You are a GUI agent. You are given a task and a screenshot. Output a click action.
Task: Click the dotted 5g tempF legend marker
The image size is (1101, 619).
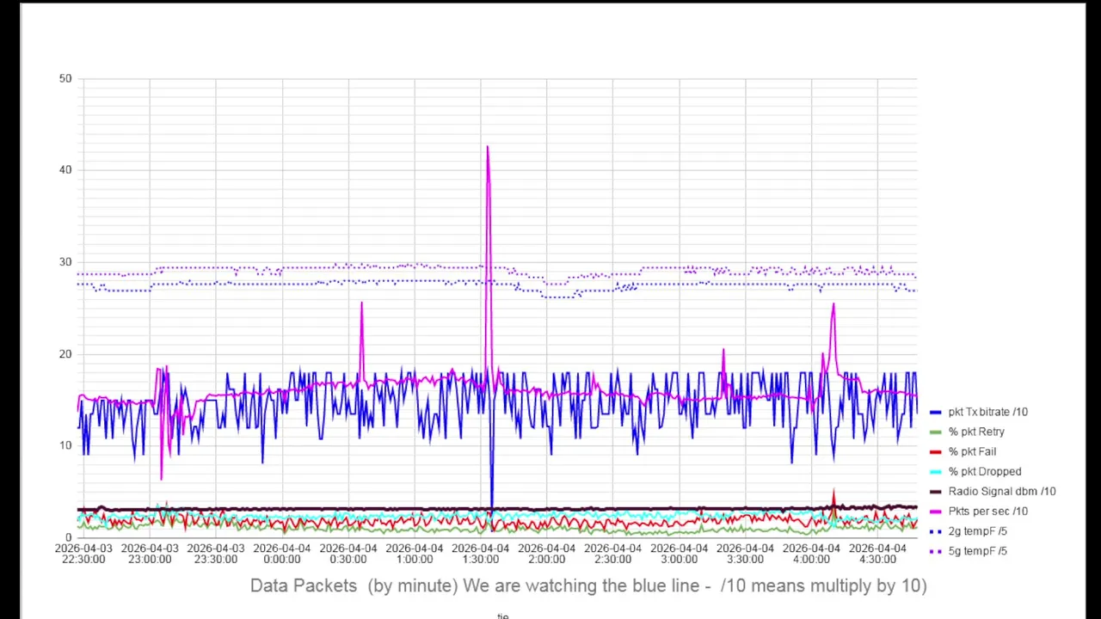click(x=936, y=552)
